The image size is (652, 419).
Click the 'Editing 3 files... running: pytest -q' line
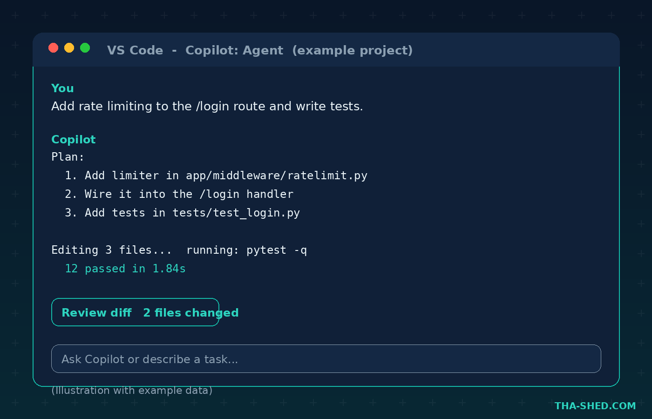(x=179, y=250)
